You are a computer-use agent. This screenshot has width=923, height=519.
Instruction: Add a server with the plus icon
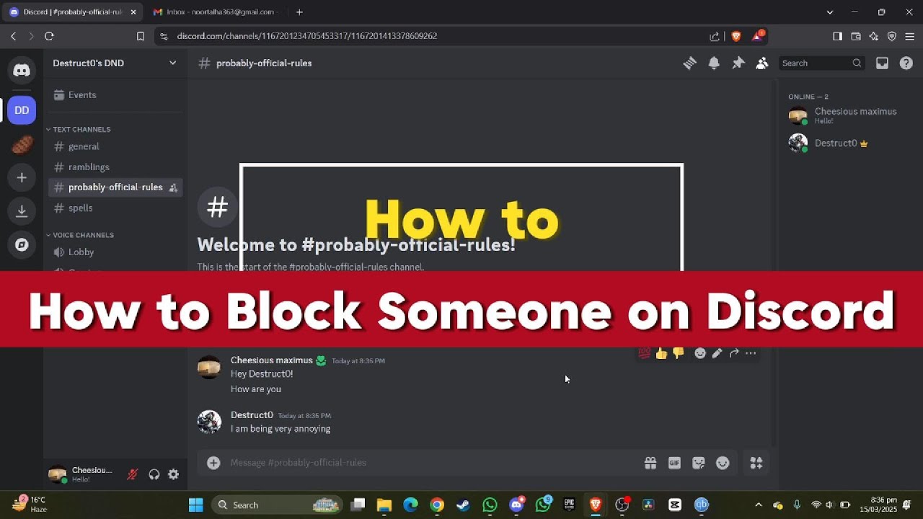point(22,177)
